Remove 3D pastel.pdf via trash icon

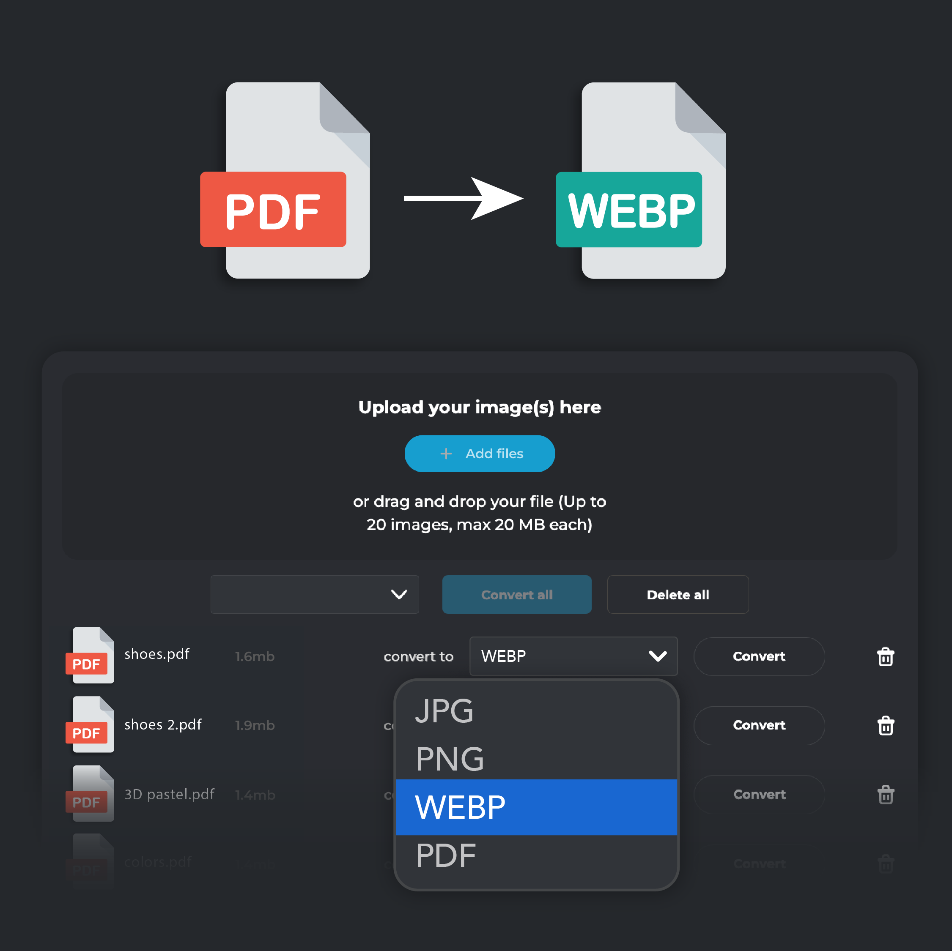[x=886, y=794]
